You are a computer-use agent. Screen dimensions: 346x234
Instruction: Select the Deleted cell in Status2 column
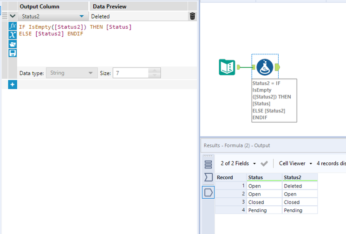point(300,186)
